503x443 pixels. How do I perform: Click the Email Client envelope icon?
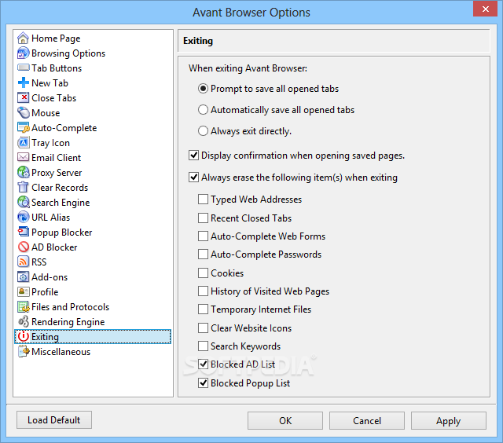click(x=23, y=157)
